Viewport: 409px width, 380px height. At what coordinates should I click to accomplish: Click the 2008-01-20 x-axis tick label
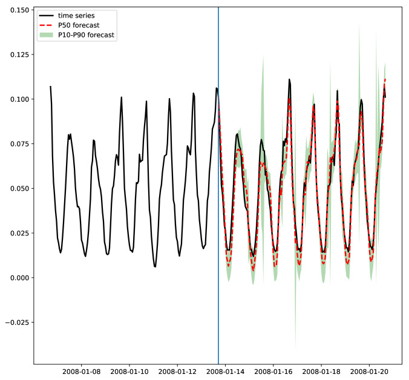(x=369, y=372)
